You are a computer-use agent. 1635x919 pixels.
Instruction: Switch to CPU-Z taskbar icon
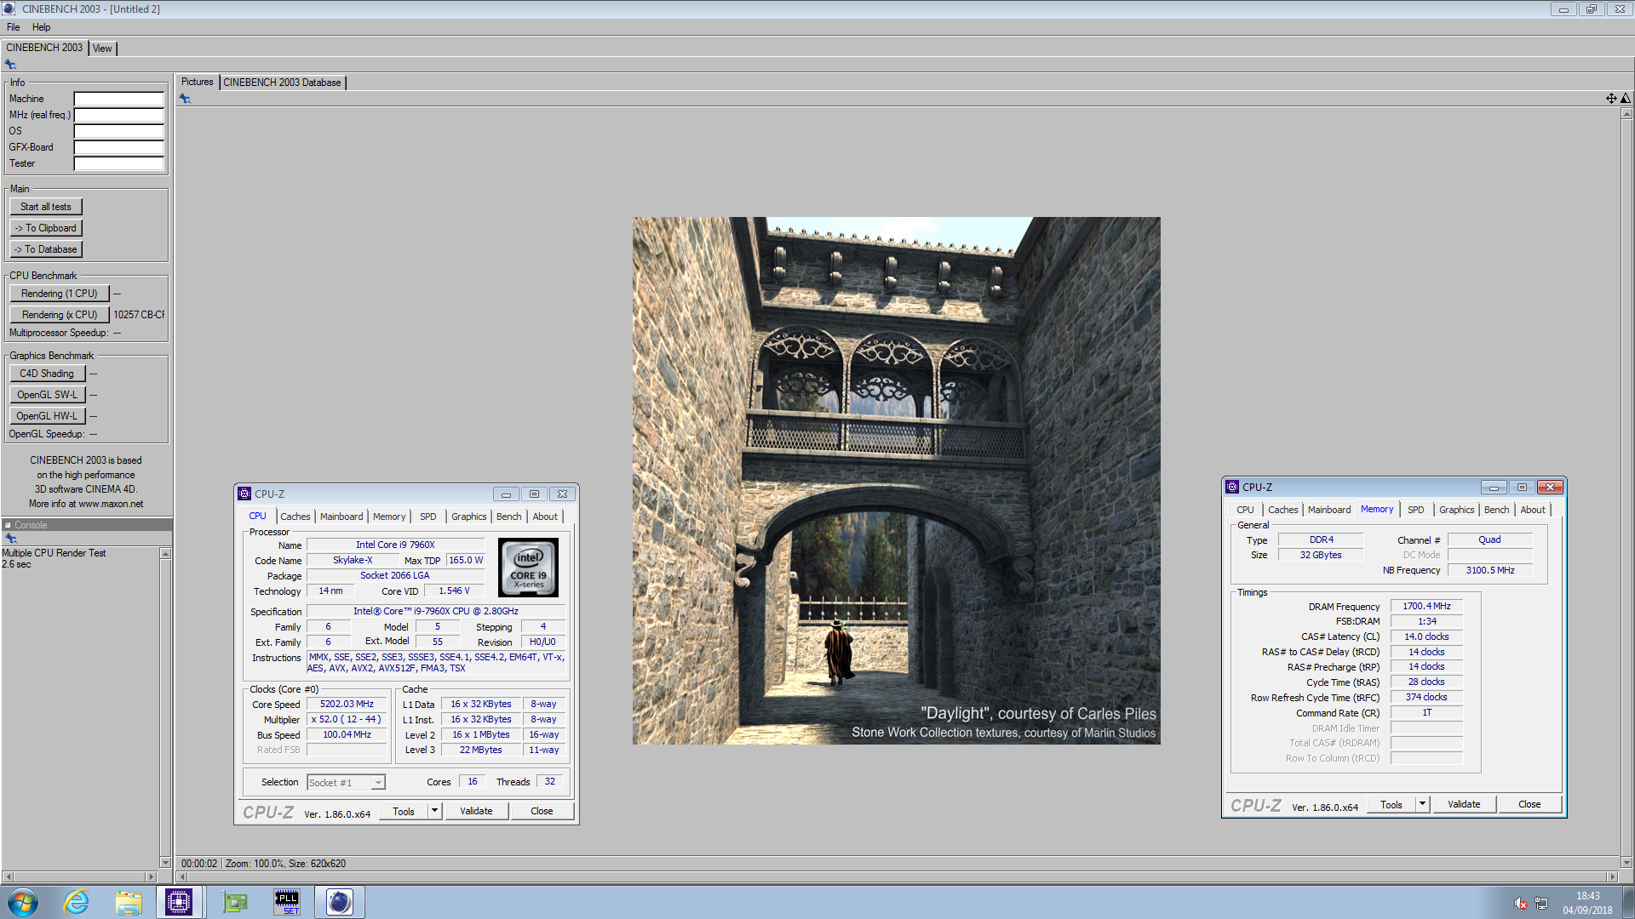[179, 902]
